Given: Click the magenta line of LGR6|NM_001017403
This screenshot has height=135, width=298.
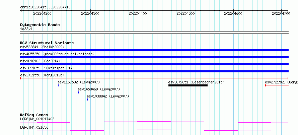Looking at the screenshot, I should [154, 122].
